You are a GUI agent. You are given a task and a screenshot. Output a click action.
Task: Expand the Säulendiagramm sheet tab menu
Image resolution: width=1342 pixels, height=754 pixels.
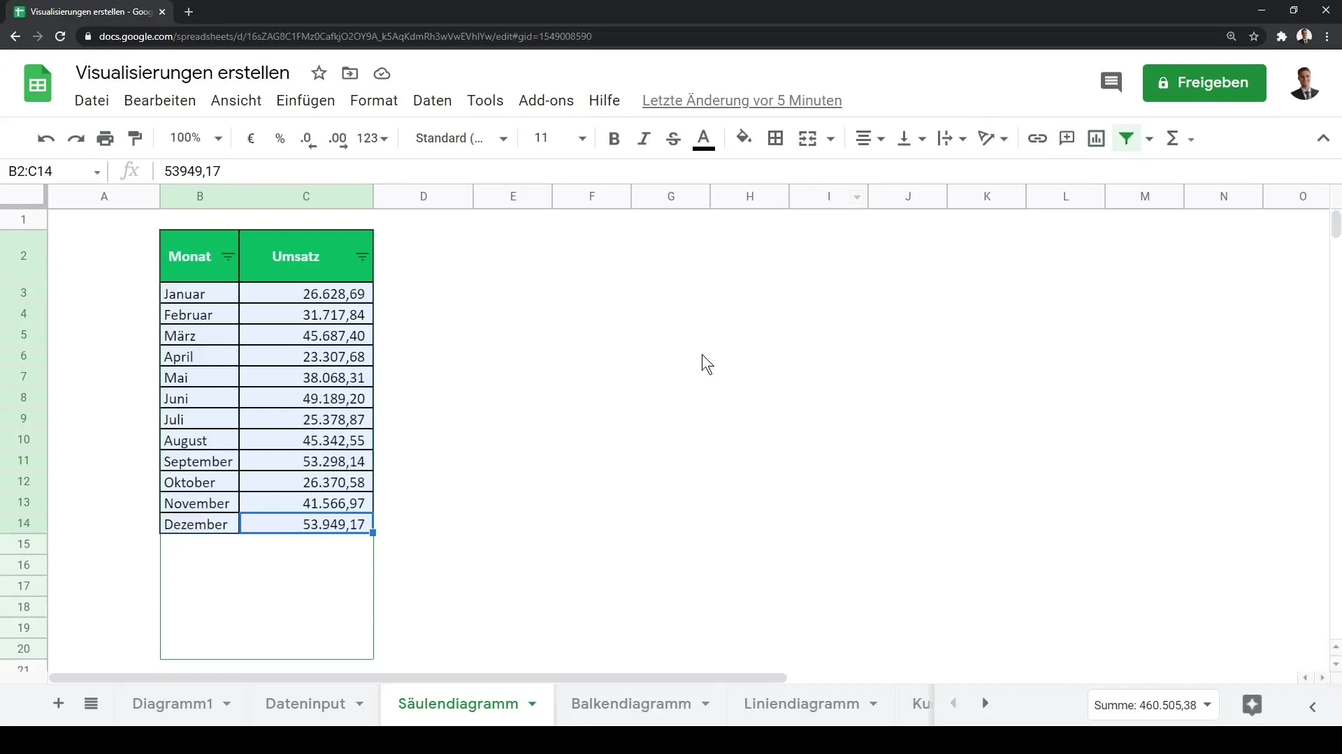532,703
